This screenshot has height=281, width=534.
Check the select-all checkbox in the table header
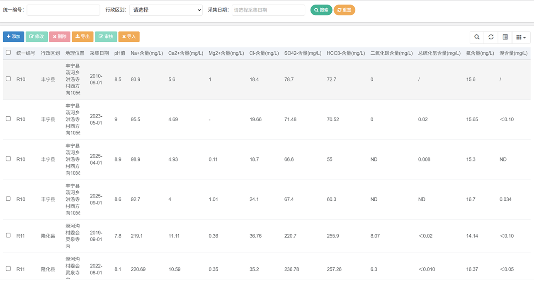(8, 53)
